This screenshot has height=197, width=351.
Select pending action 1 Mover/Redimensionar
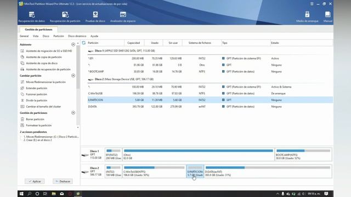click(x=51, y=137)
